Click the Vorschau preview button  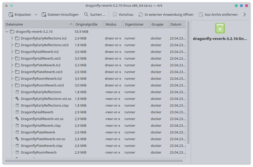[x=123, y=14]
